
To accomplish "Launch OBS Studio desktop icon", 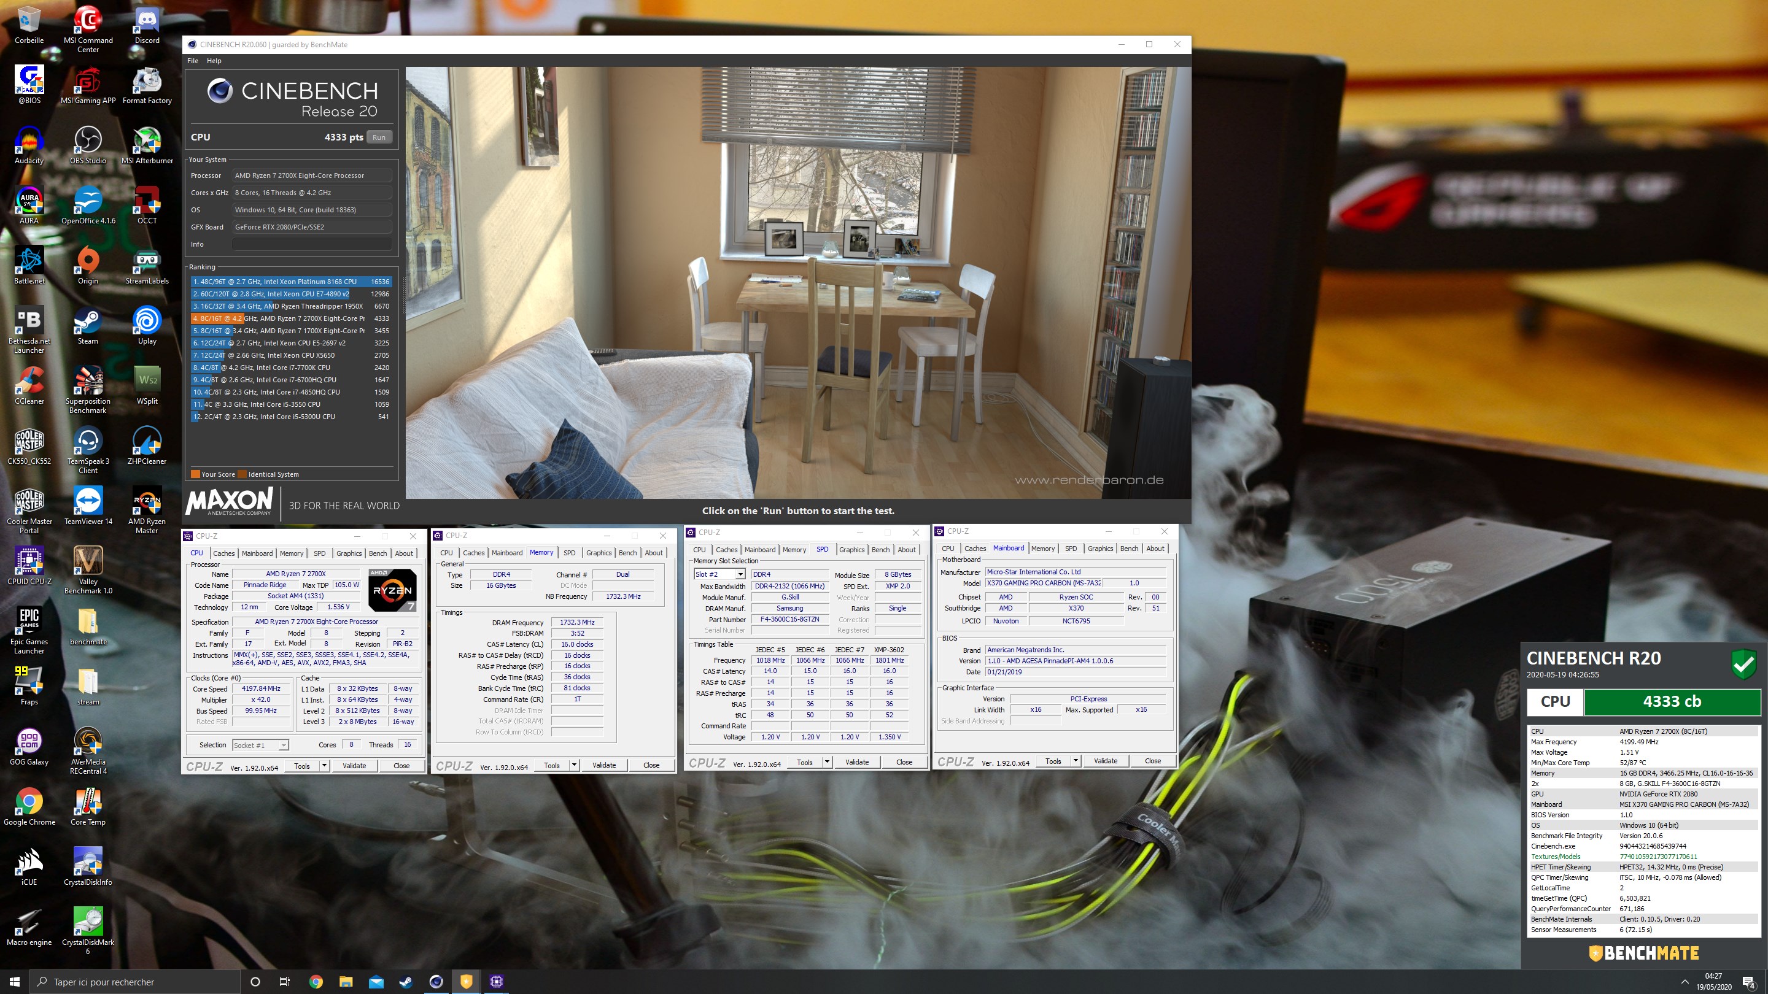I will [x=88, y=145].
